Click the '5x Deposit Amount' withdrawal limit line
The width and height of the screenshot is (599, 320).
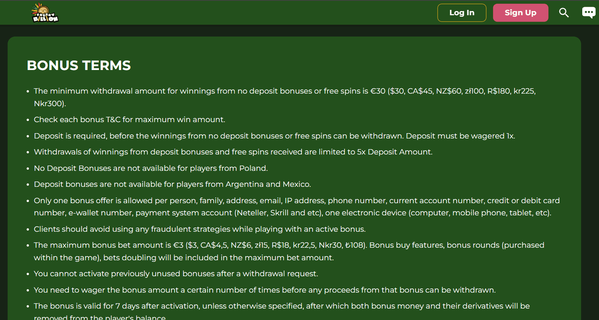pos(233,152)
